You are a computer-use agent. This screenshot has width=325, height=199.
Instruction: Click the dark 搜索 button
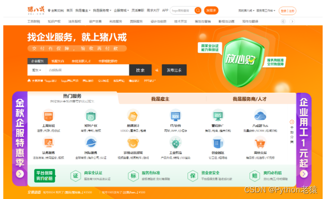140,70
